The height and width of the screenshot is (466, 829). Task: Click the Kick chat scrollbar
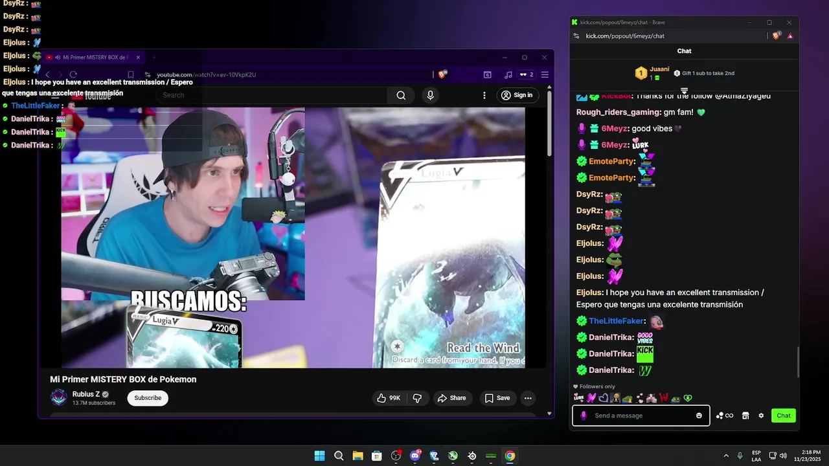[798, 362]
